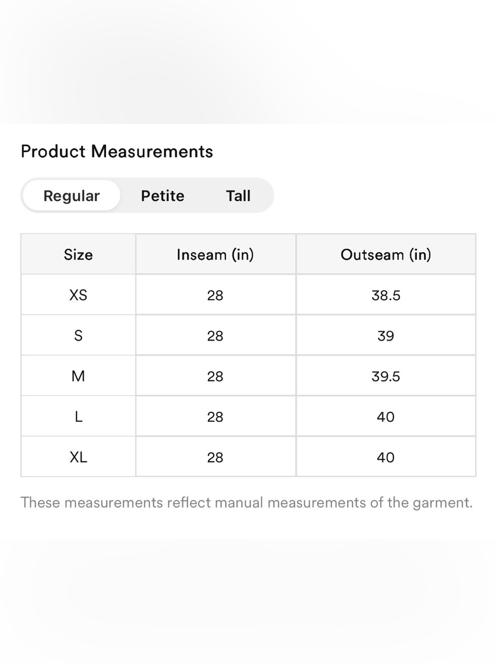The height and width of the screenshot is (663, 498).
Task: Click the Size column header
Action: tap(78, 254)
